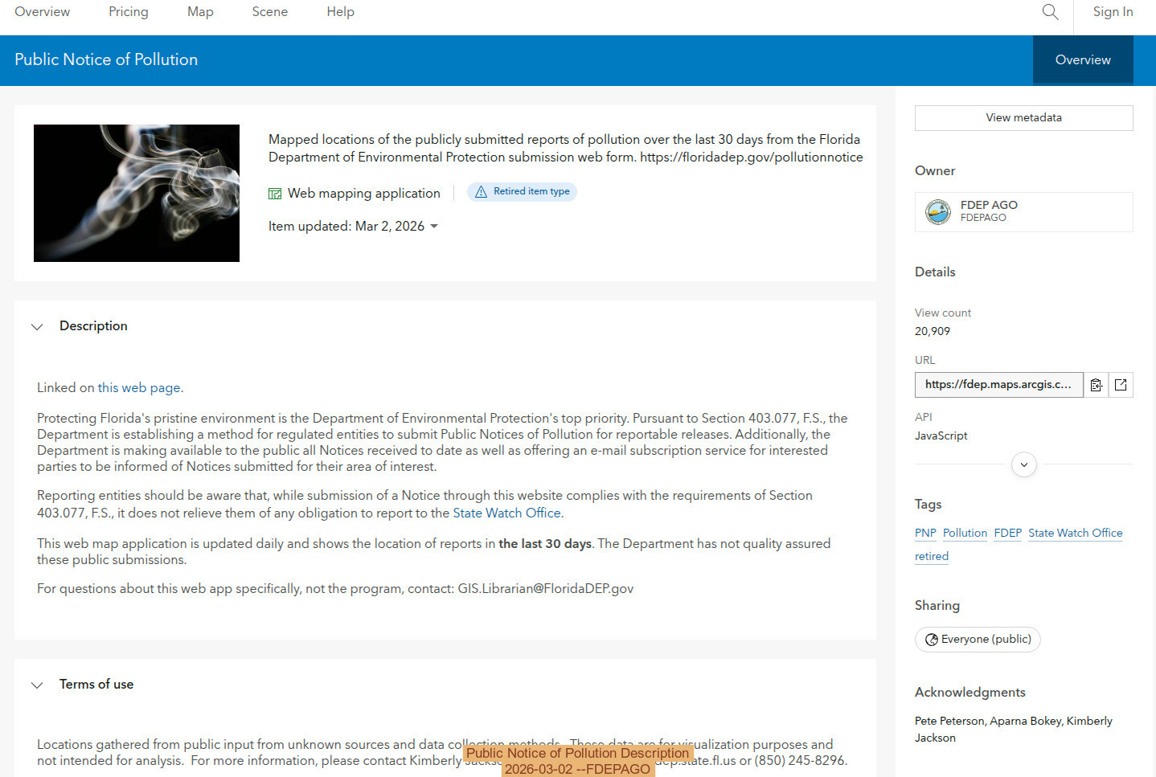Select the Pollution tag

965,534
